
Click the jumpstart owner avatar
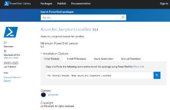tap(43, 95)
